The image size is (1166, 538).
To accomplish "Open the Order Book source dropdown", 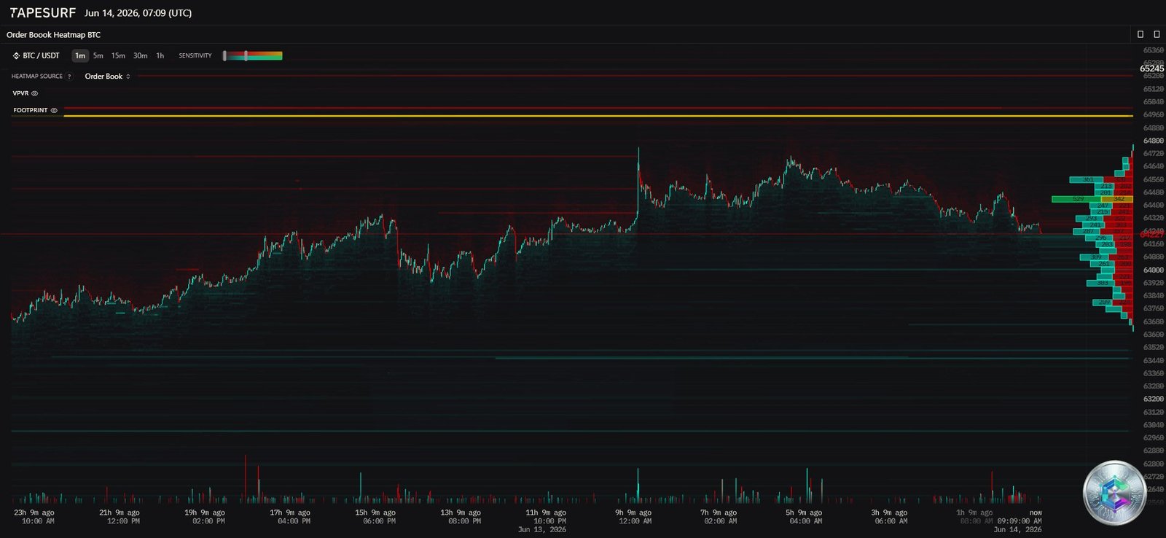I will coord(107,76).
